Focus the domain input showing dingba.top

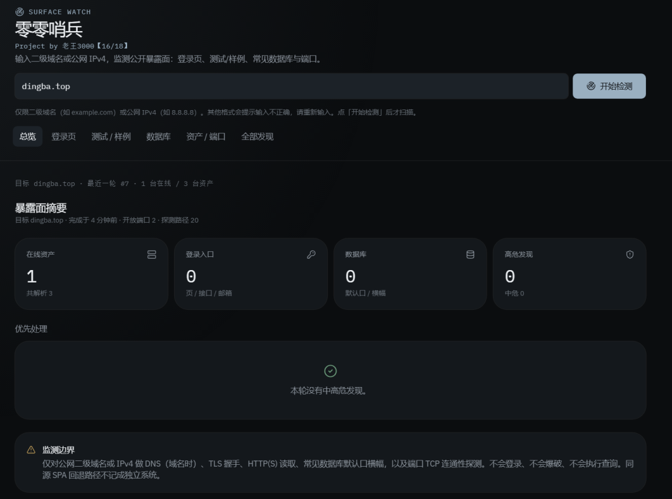(x=291, y=86)
